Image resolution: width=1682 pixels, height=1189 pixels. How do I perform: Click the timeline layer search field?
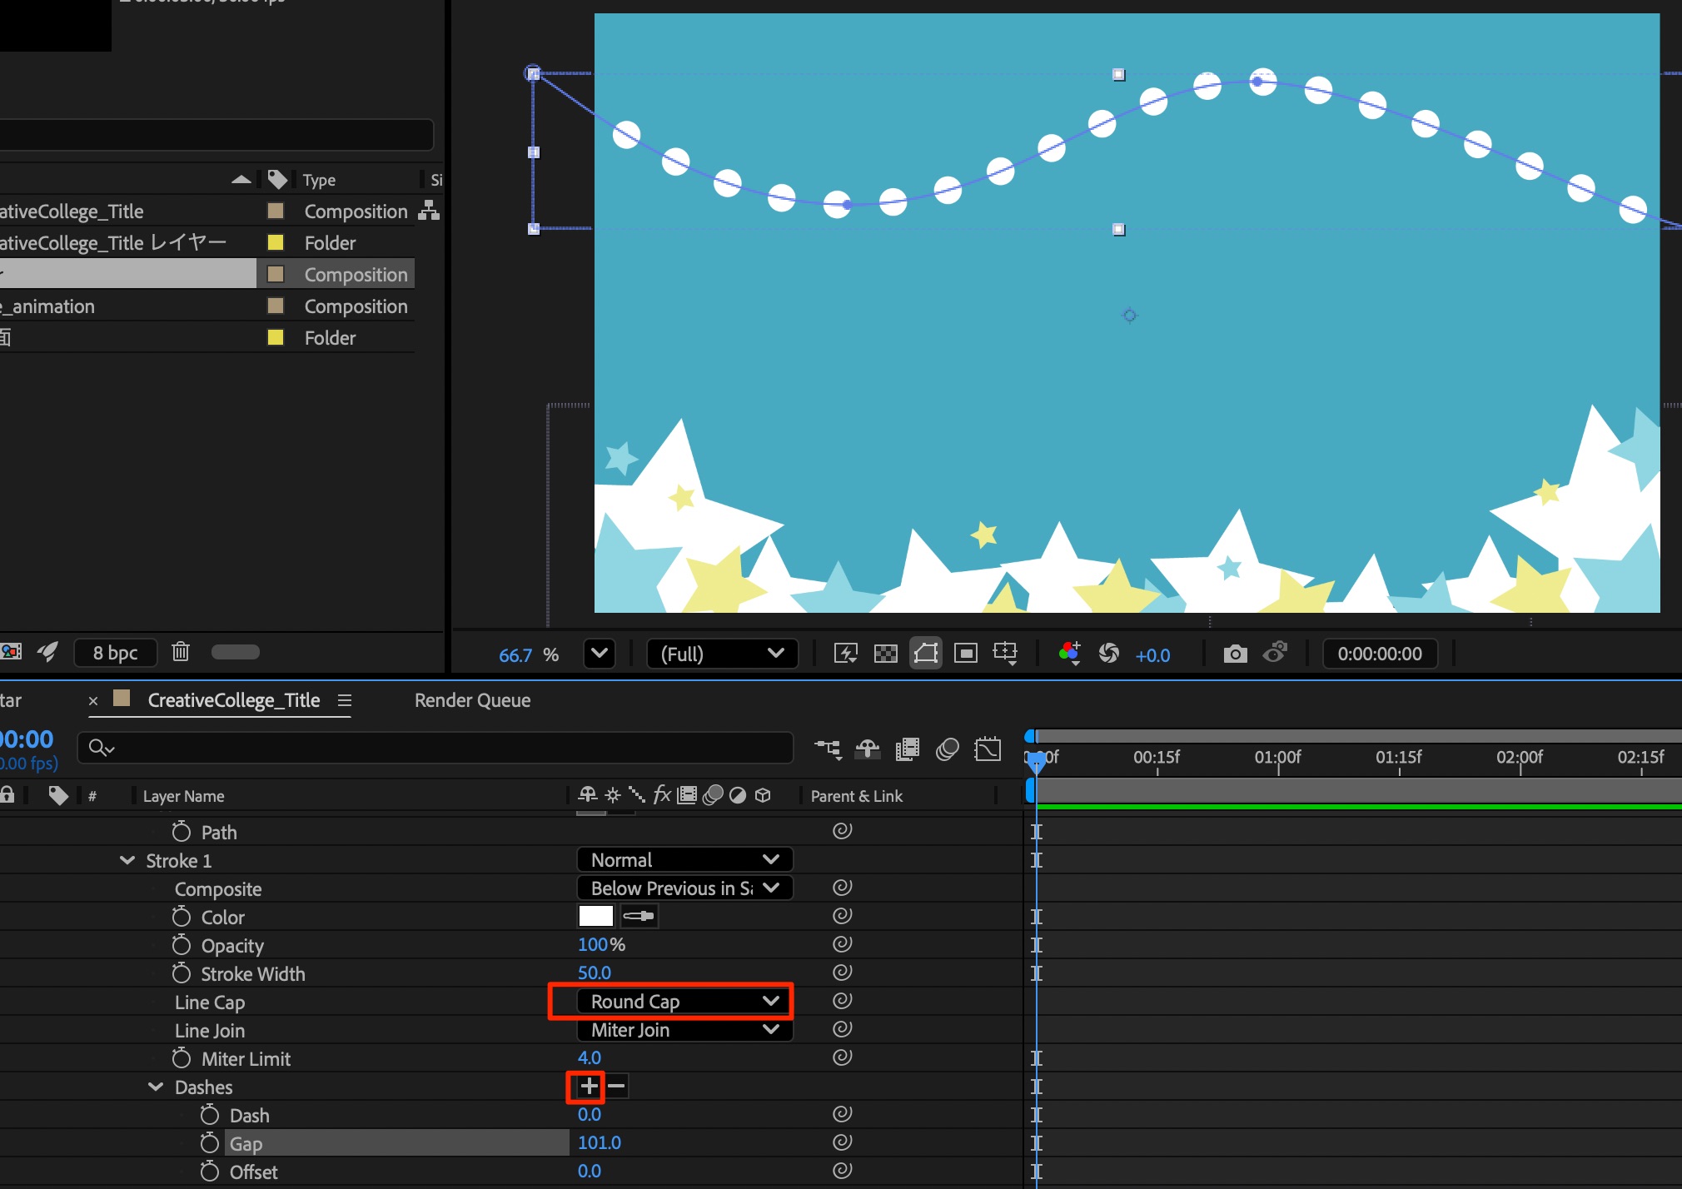[433, 748]
